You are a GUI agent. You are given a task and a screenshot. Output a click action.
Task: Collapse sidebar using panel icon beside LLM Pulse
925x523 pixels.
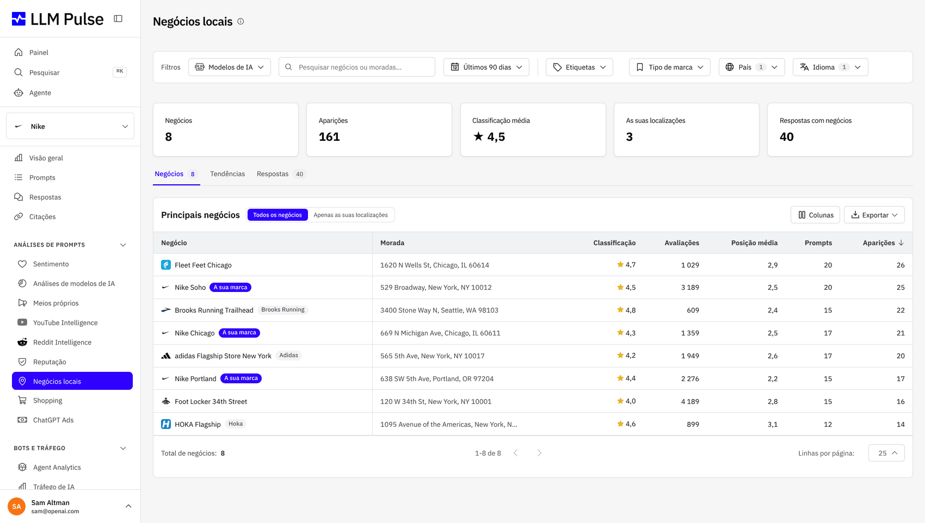[x=118, y=18]
